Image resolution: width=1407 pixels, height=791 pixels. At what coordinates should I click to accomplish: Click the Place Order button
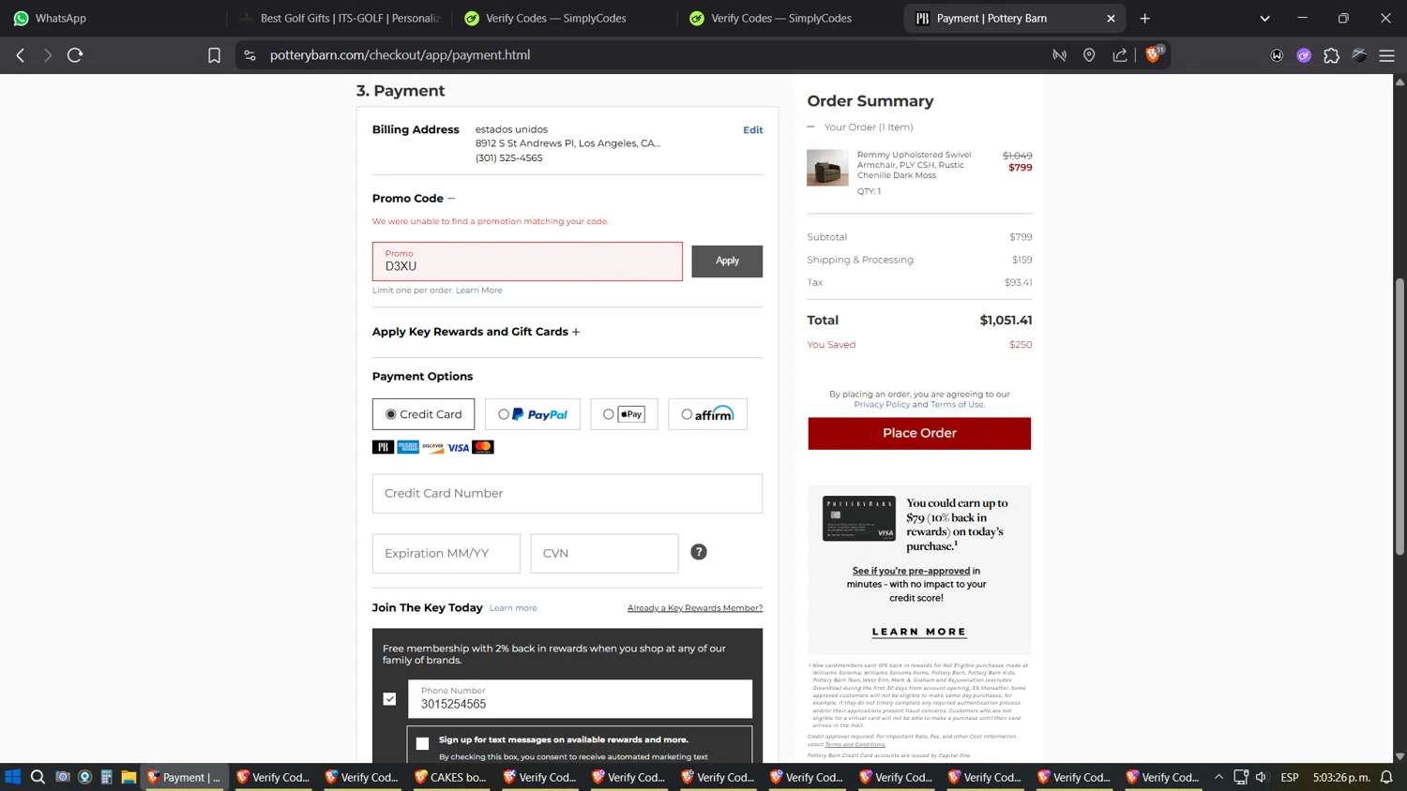coord(919,433)
